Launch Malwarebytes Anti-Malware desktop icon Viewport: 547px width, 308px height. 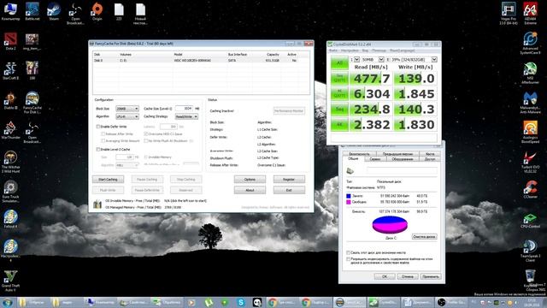[530, 103]
